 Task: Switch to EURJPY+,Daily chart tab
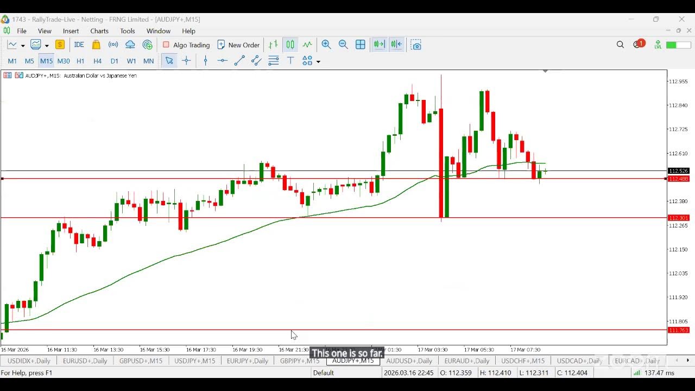pos(248,361)
